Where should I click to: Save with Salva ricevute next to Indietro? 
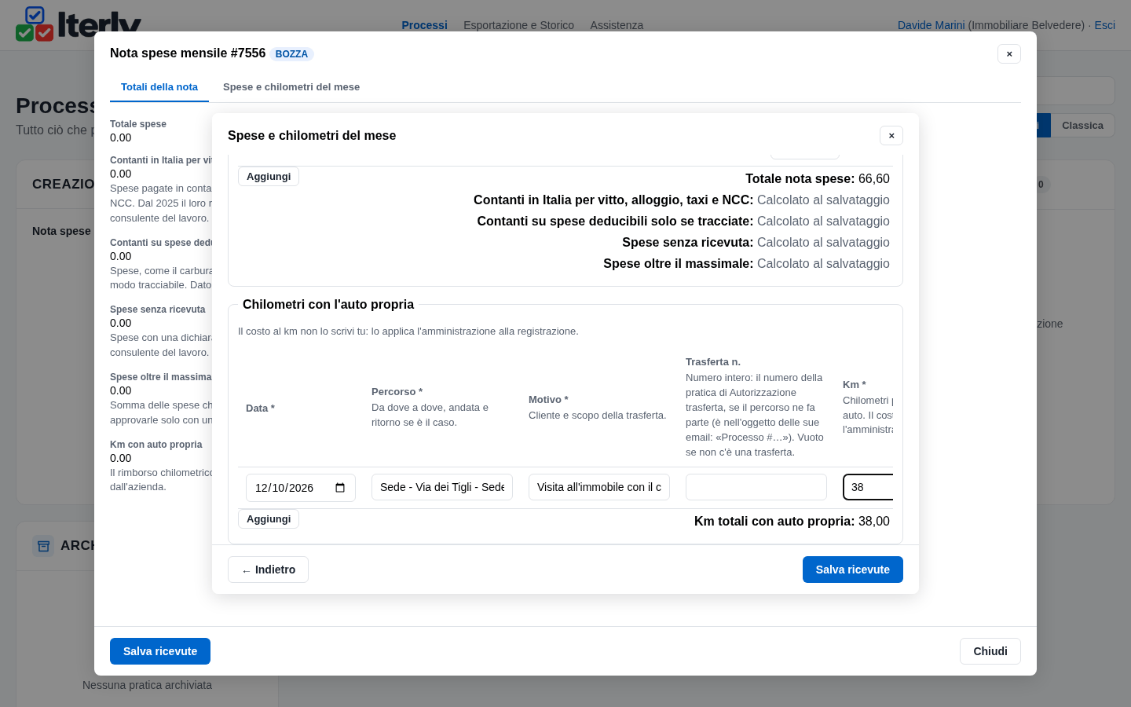853,570
